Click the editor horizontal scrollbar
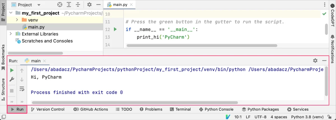336x120 pixels. coord(202,45)
